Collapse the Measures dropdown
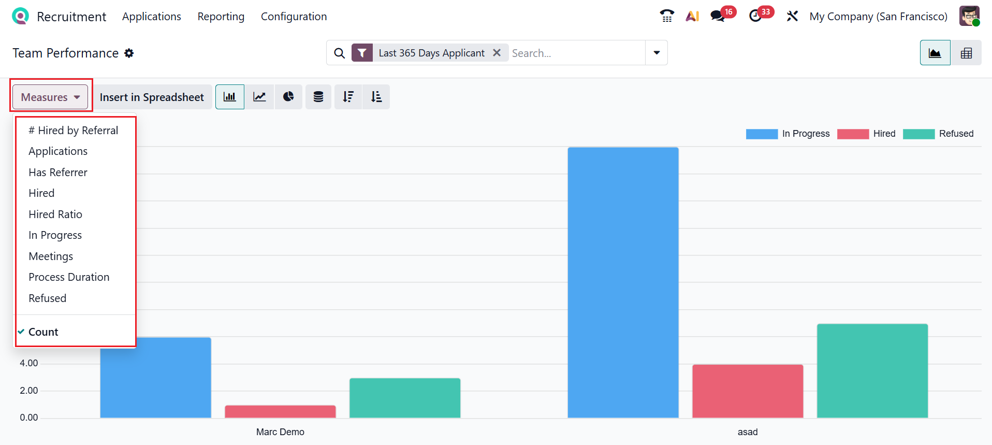 [50, 97]
